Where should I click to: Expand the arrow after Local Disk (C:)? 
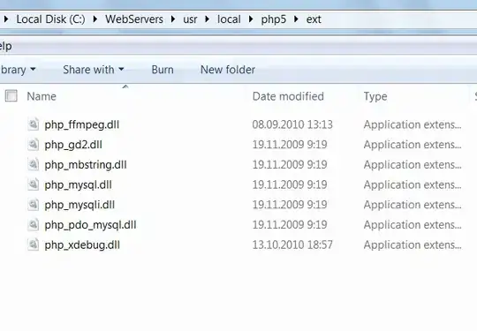95,19
